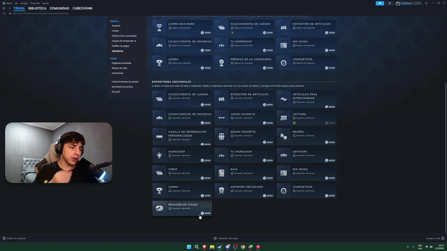Open the Workshop lightbulb showcase (6000)

tap(182, 155)
